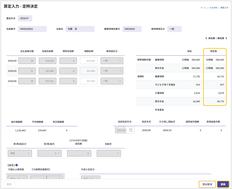Click the ホーム breadcrumb link
This screenshot has width=232, height=189.
click(203, 8)
